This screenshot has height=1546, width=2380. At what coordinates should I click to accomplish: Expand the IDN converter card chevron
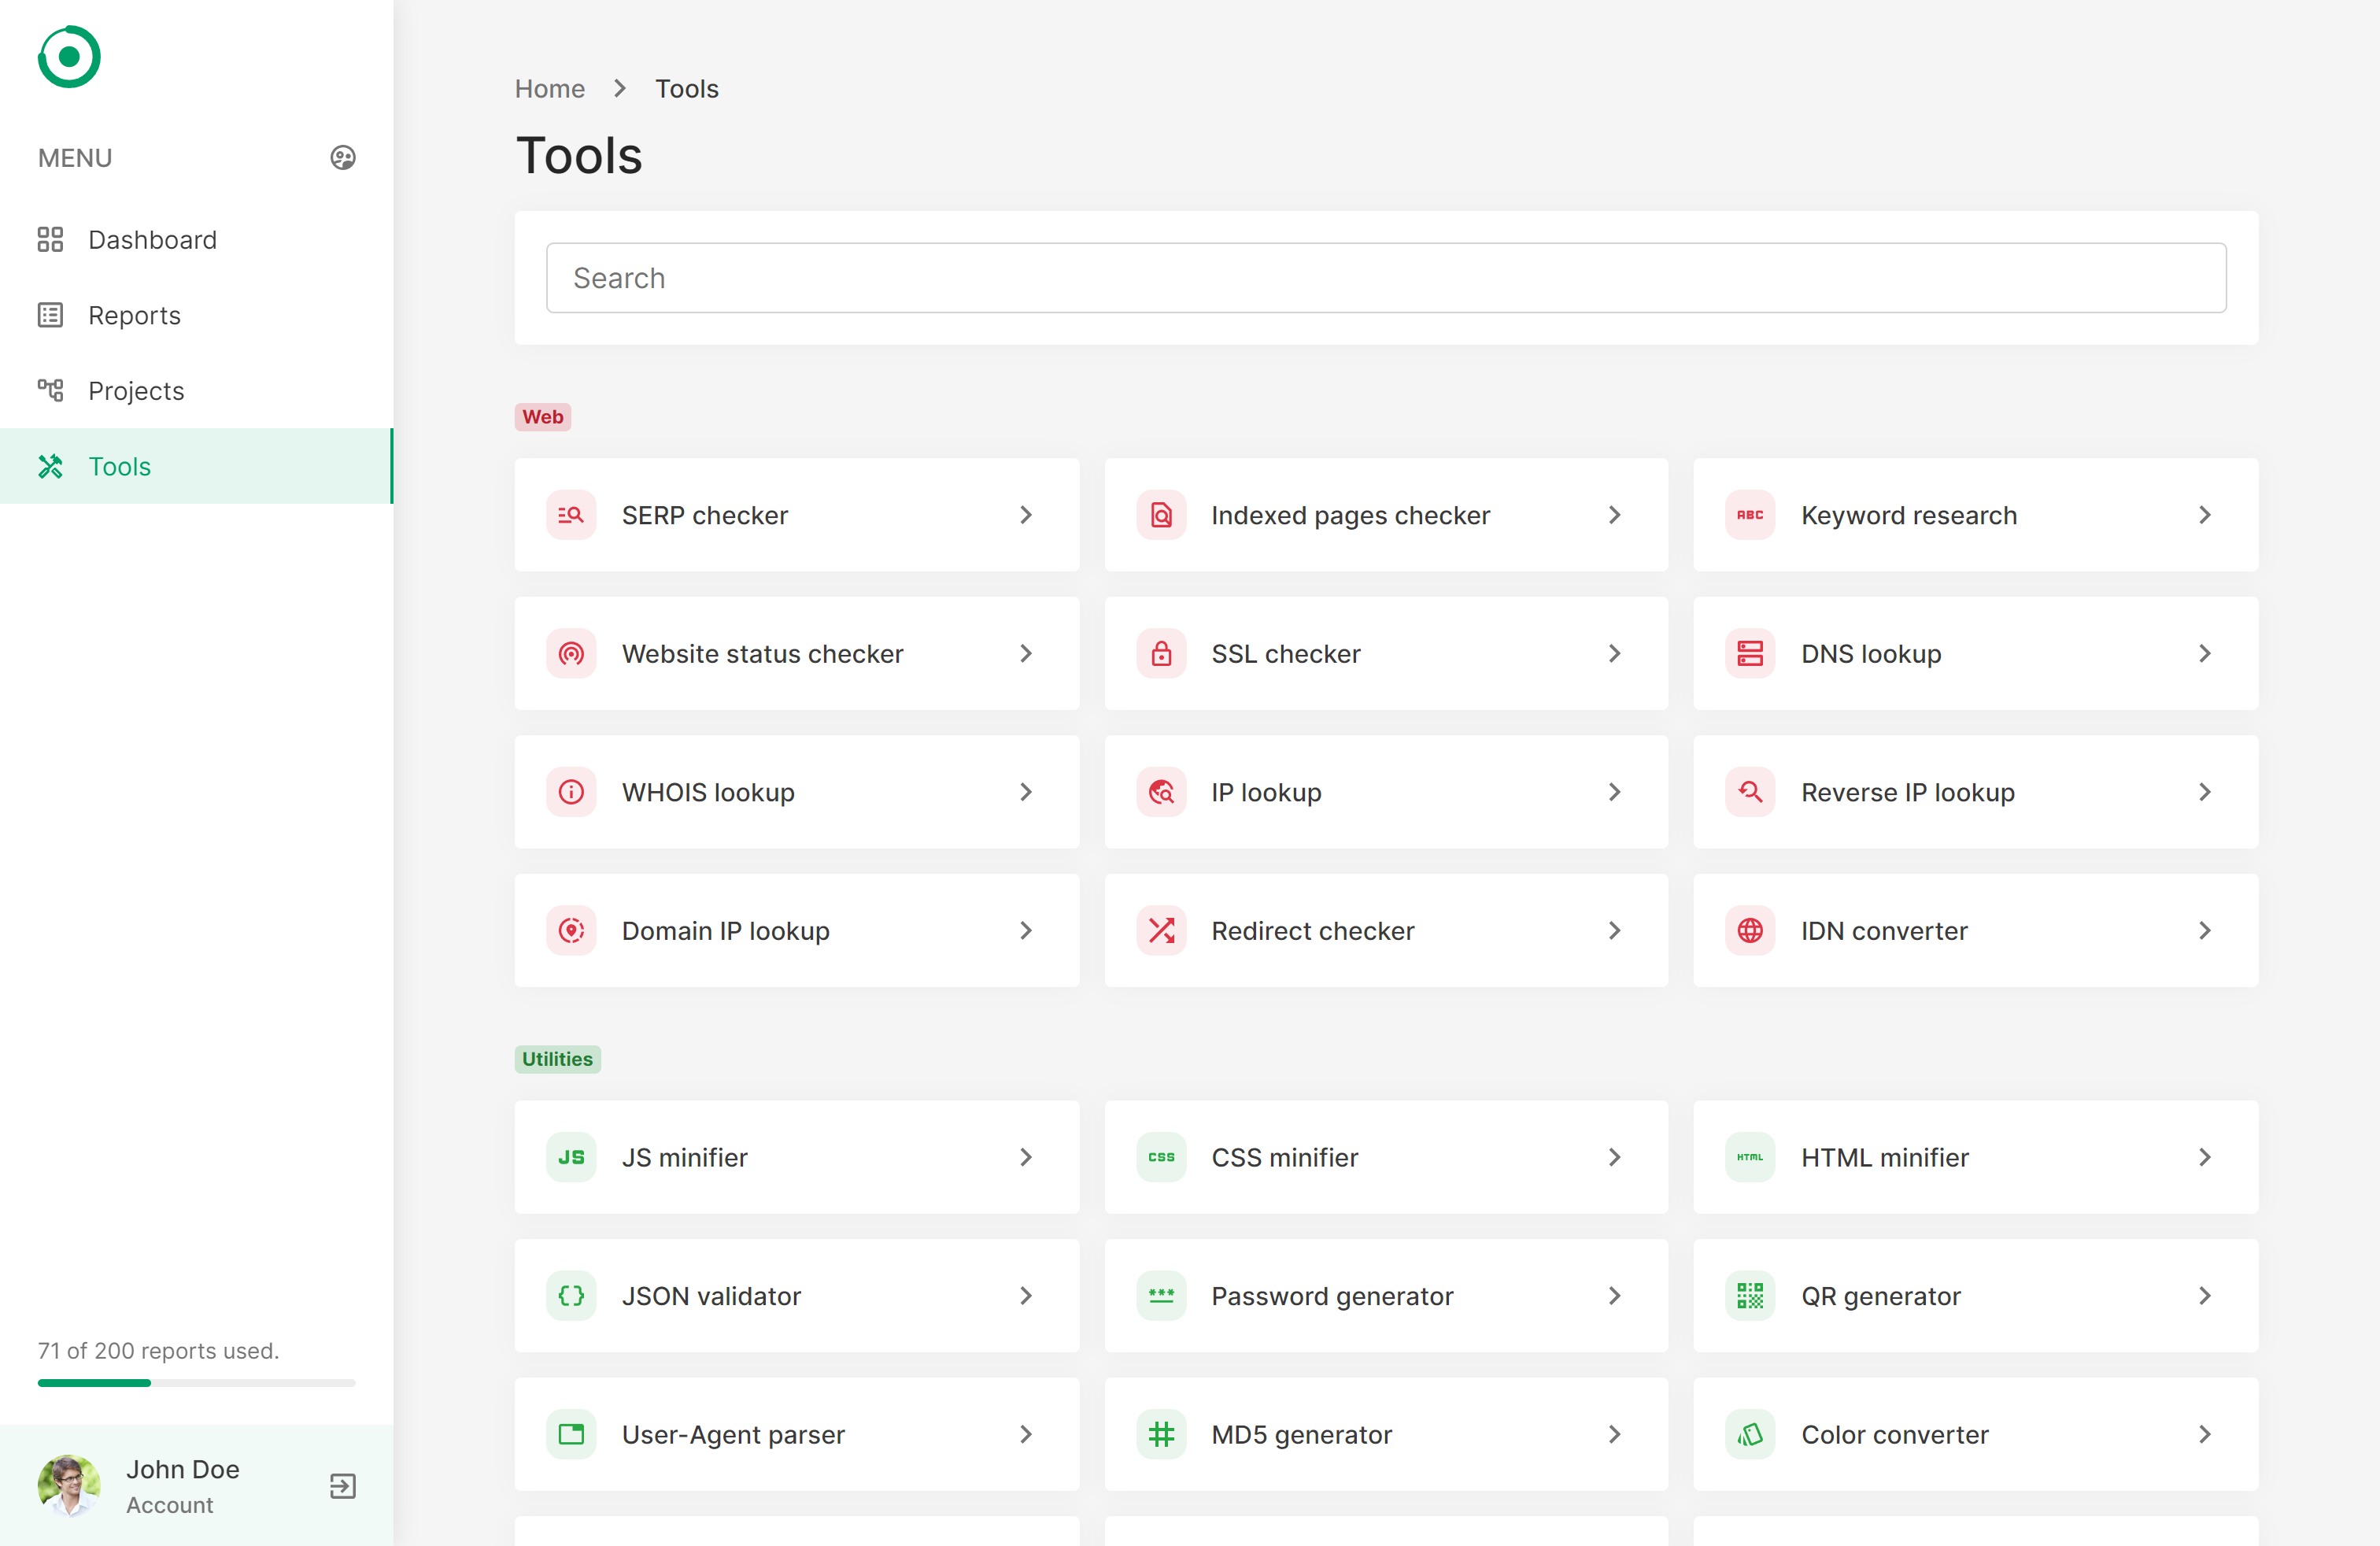(x=2204, y=930)
